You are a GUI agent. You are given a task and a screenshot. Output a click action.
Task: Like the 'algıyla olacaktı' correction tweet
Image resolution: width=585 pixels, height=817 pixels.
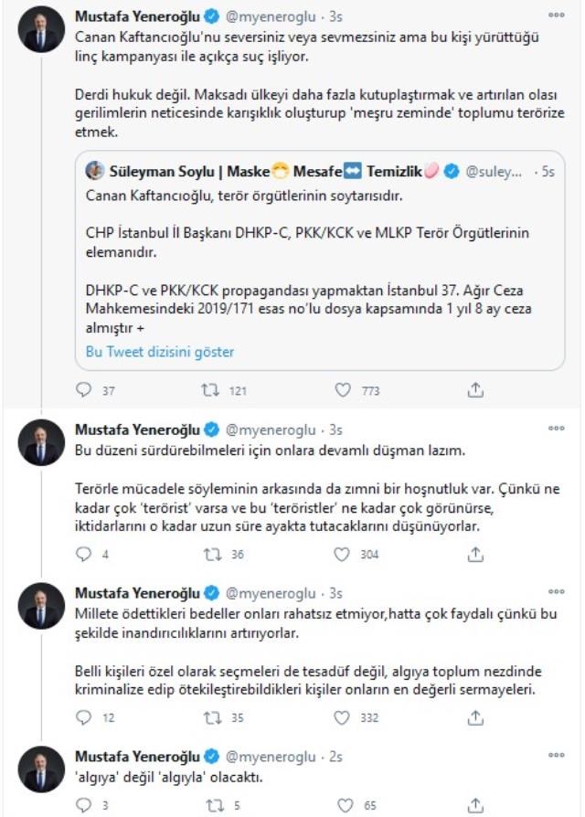(344, 805)
